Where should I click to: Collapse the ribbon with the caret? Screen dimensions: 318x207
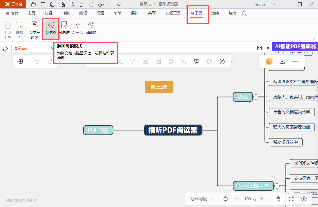pyautogui.click(x=314, y=39)
